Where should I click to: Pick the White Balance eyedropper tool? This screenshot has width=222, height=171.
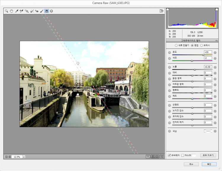17,11
